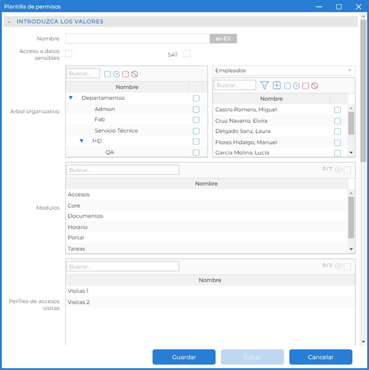This screenshot has width=369, height=370.
Task: Click main dialog scroll down arrow
Action: (x=363, y=342)
